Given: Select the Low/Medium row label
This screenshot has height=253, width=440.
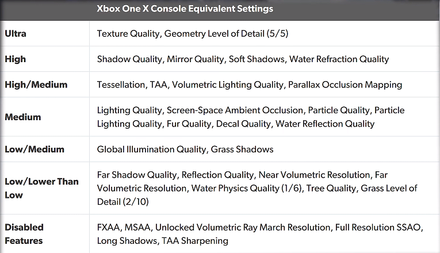Looking at the screenshot, I should [x=35, y=149].
